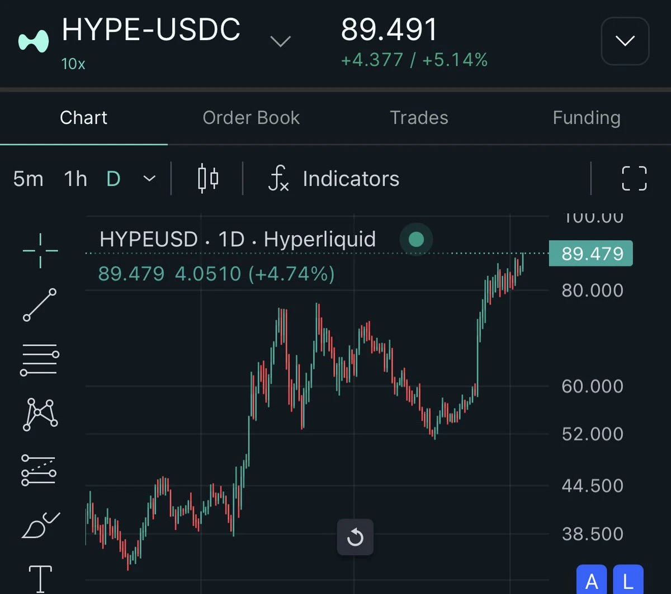
Task: Select the trend line drawing tool
Action: 40,305
